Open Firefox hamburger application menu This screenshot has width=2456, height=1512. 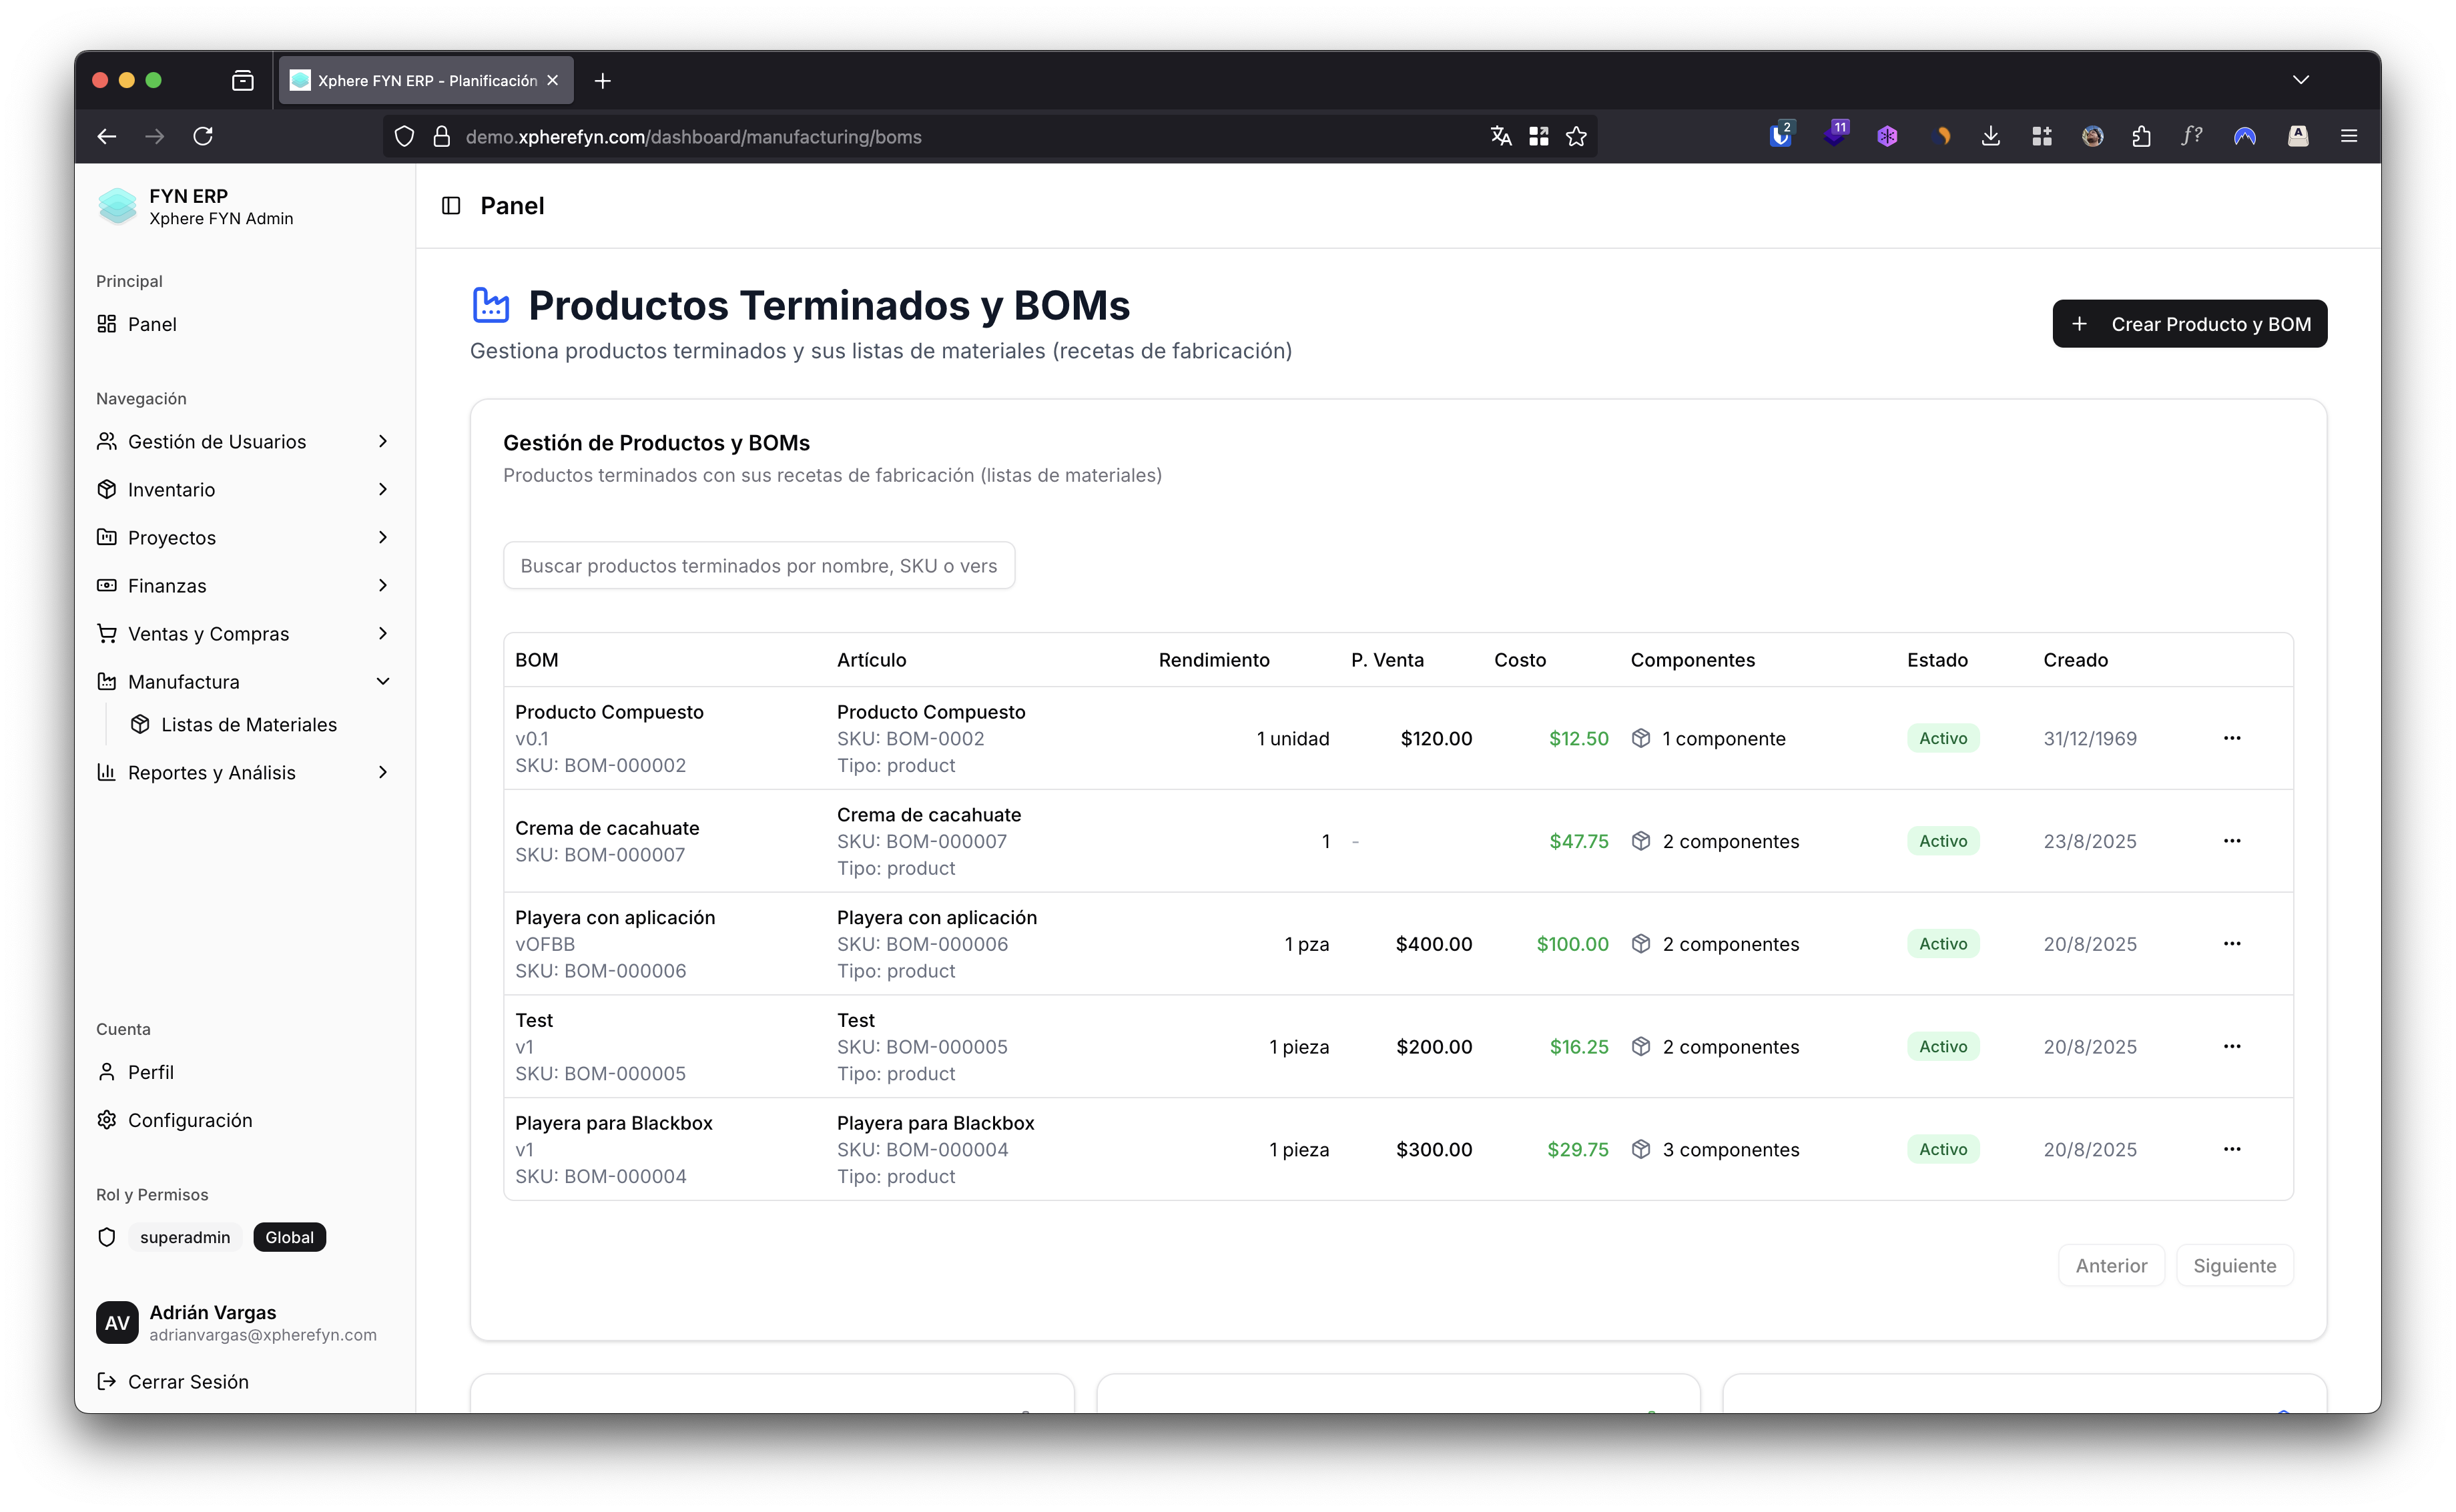2348,136
